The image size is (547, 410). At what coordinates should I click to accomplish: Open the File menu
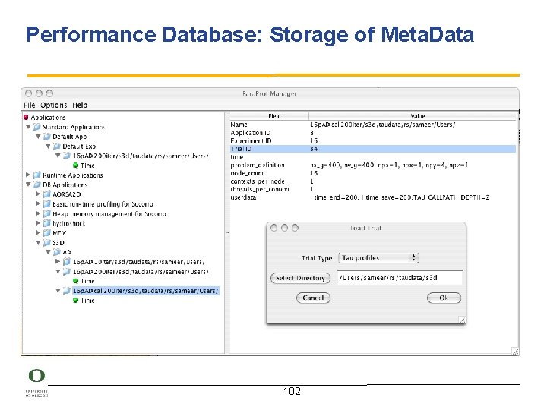pos(30,105)
